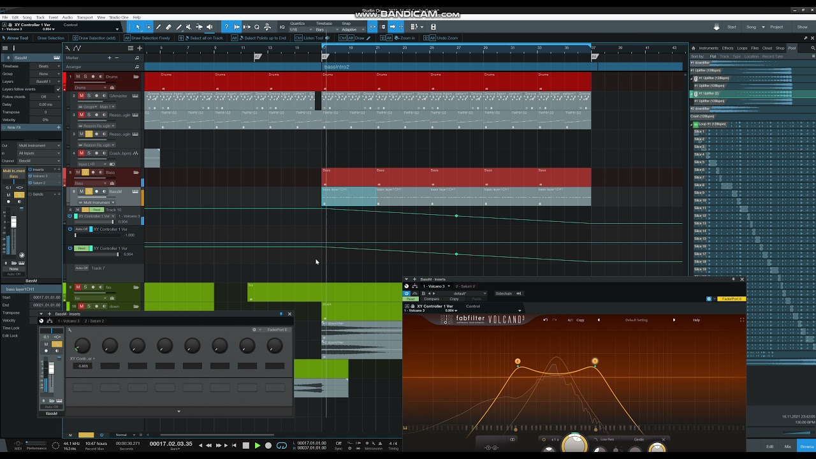Image resolution: width=816 pixels, height=459 pixels.
Task: Click next preset arrow in Volcano
Action: tap(674, 320)
